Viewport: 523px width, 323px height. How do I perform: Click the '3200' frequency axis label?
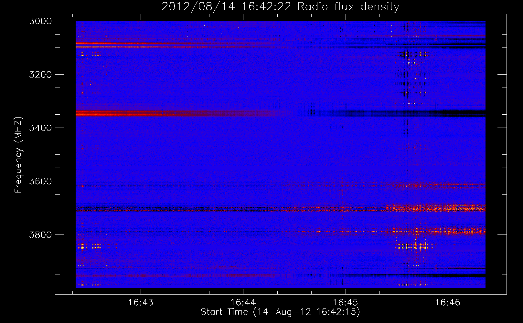coord(40,75)
